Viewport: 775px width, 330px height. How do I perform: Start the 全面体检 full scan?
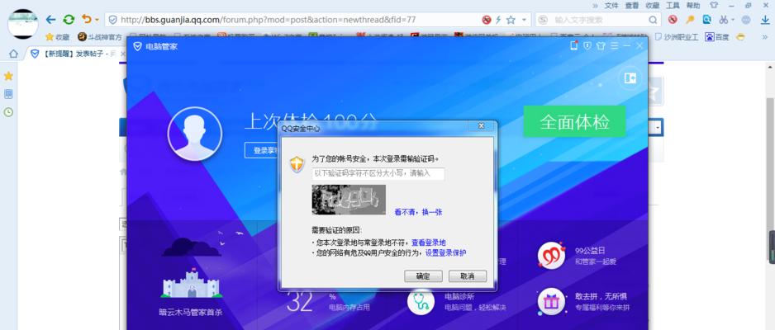pyautogui.click(x=574, y=121)
